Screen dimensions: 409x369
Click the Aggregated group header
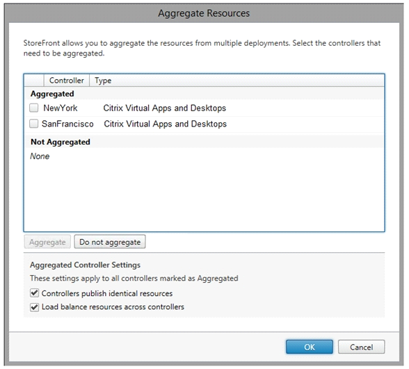[52, 94]
